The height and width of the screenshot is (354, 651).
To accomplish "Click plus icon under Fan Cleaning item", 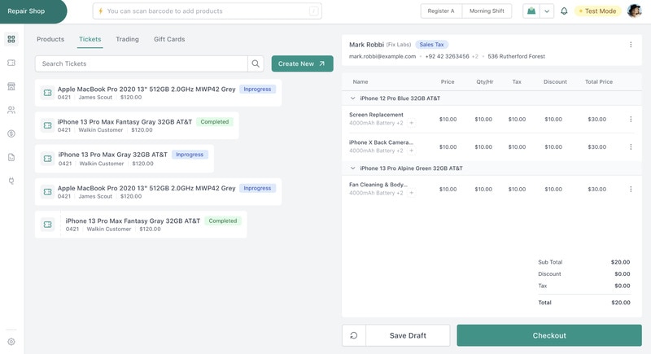I will 411,194.
